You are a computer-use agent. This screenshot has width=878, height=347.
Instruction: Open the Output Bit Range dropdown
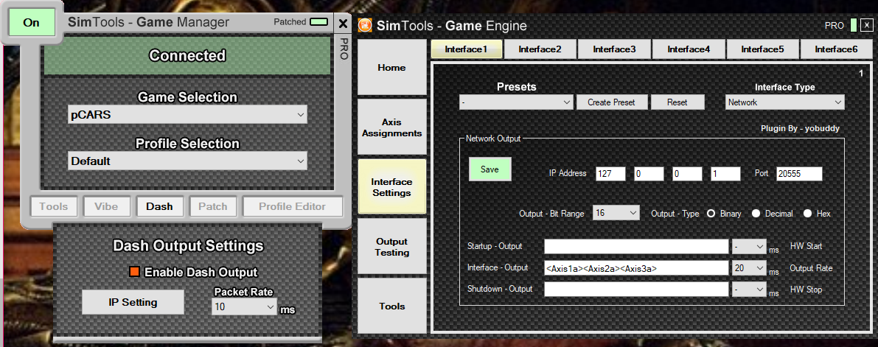[x=616, y=213]
